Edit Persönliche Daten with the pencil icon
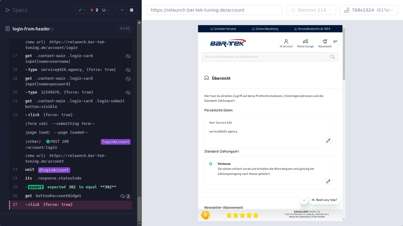The width and height of the screenshot is (403, 226). pyautogui.click(x=328, y=141)
